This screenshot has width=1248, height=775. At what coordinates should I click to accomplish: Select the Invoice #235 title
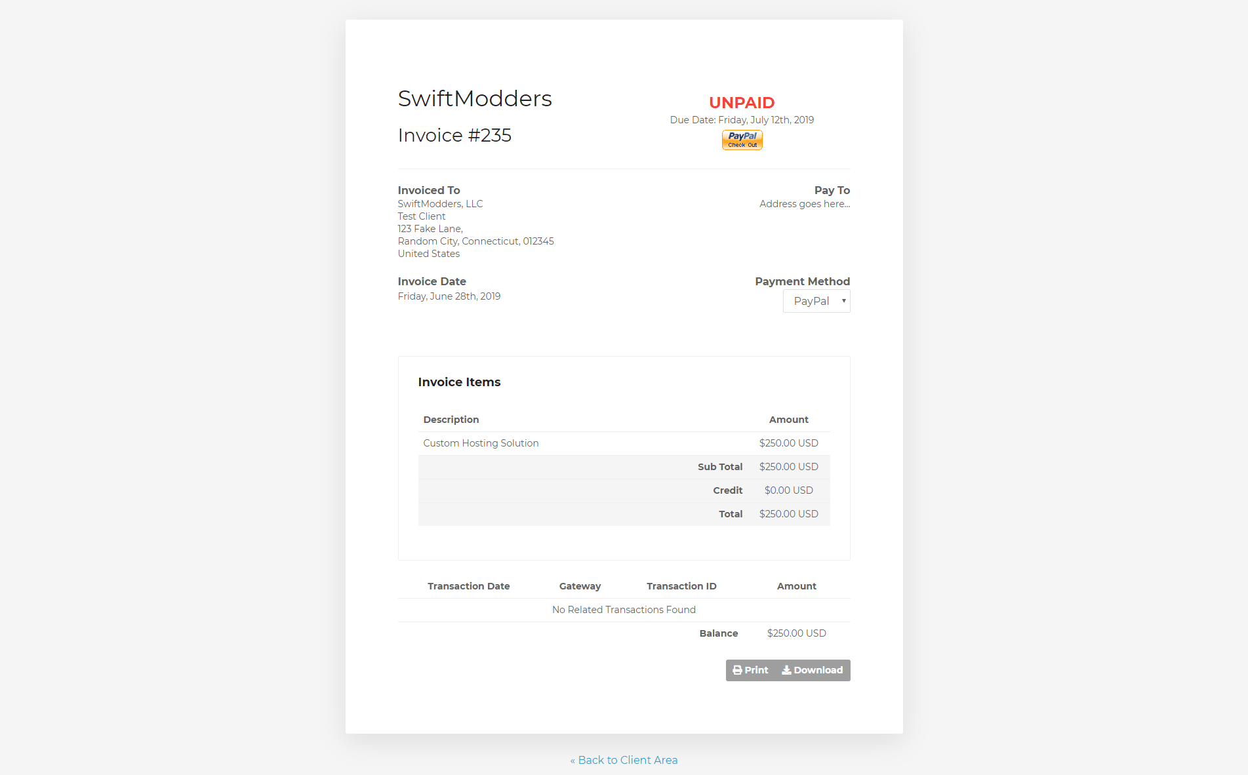point(454,135)
